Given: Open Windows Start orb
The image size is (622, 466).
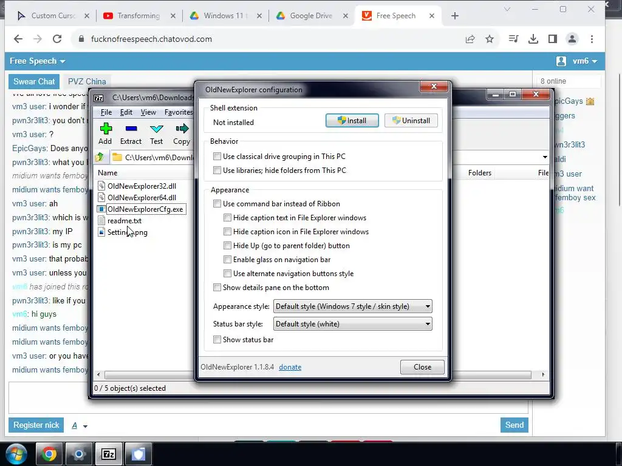Looking at the screenshot, I should (x=16, y=454).
